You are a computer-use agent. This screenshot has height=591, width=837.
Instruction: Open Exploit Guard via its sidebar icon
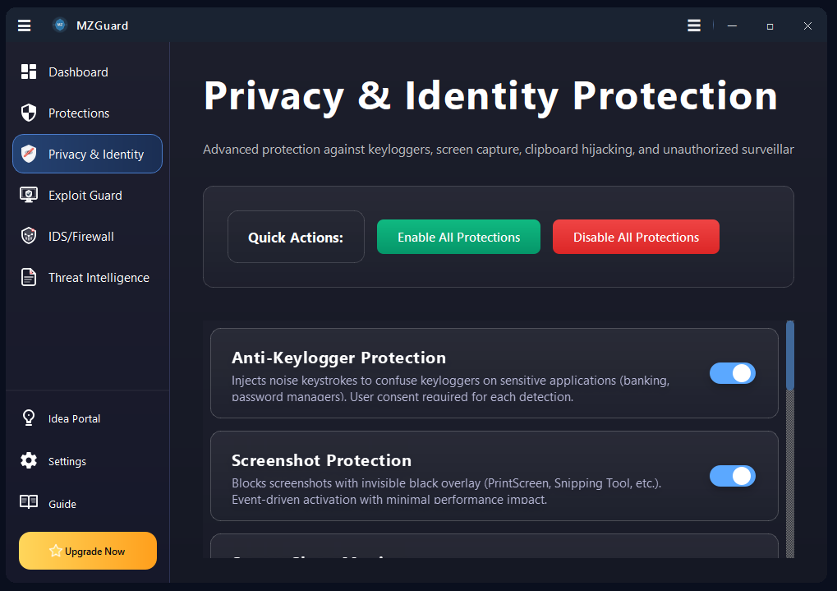tap(27, 195)
